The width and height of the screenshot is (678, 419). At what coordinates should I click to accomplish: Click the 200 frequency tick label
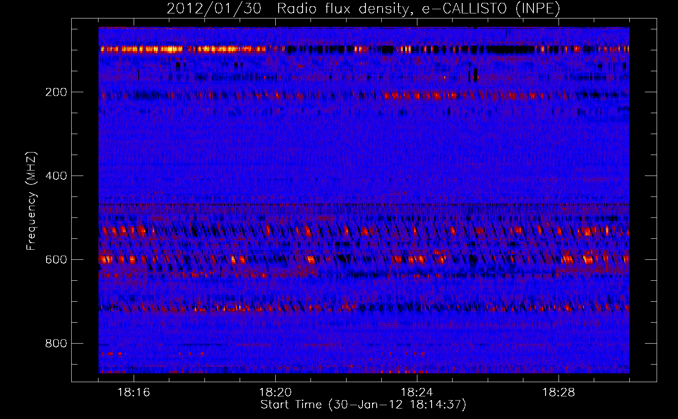56,92
